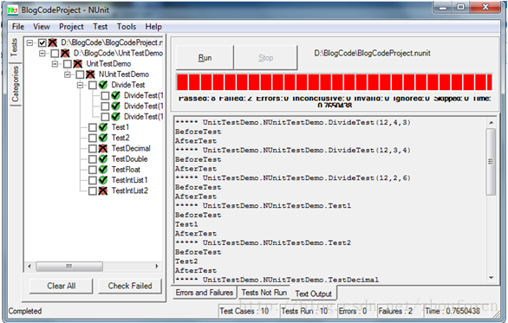Collapse the NUnitTestDemo tree node

68,74
